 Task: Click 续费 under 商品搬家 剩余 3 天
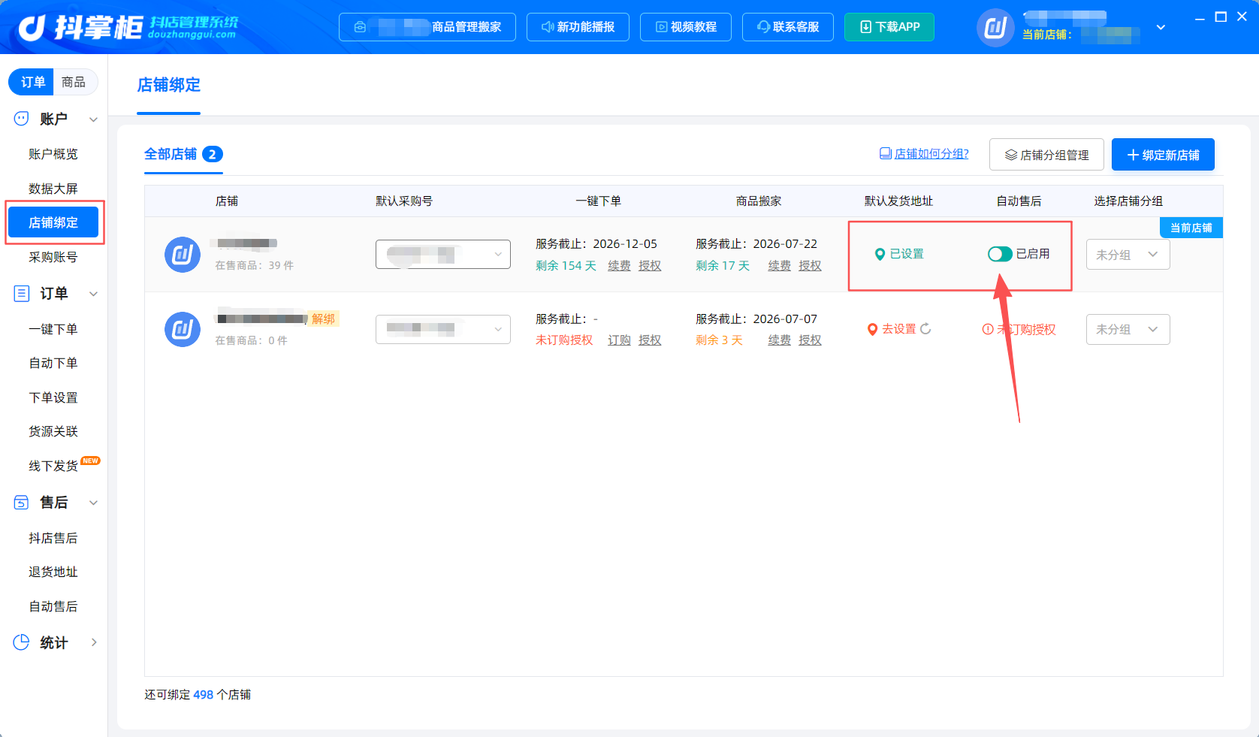coord(780,340)
